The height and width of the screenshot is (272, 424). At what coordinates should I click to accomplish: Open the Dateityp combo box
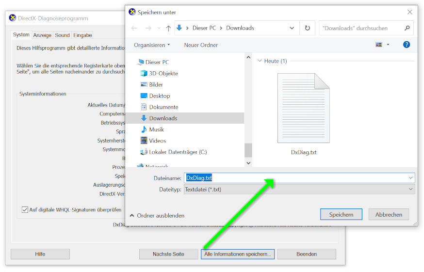[x=299, y=189]
